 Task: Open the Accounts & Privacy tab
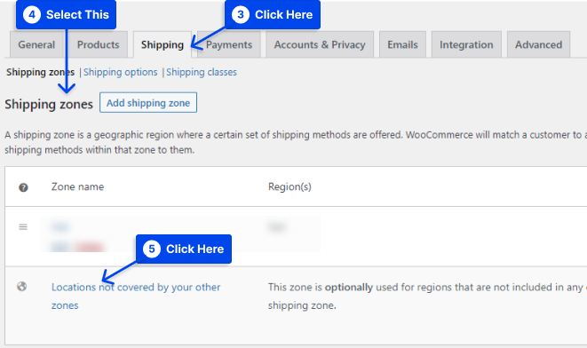click(320, 44)
